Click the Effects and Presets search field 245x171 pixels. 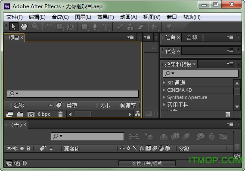tap(201, 74)
